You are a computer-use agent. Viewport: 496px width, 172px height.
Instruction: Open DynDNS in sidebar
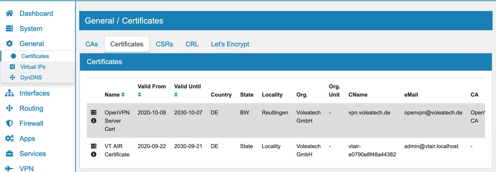pyautogui.click(x=31, y=78)
